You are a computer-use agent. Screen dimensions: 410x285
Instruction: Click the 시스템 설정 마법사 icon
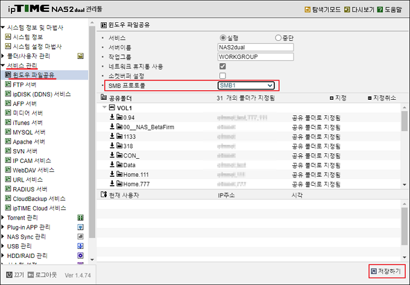[8, 46]
